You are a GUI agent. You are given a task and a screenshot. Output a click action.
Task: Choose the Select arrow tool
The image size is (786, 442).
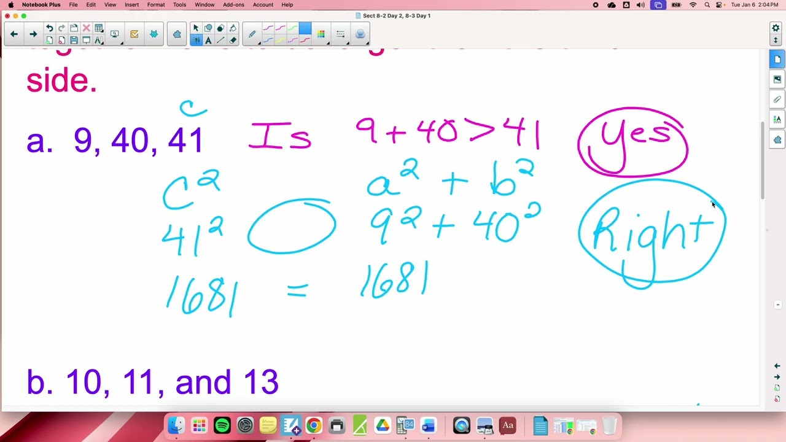(196, 28)
